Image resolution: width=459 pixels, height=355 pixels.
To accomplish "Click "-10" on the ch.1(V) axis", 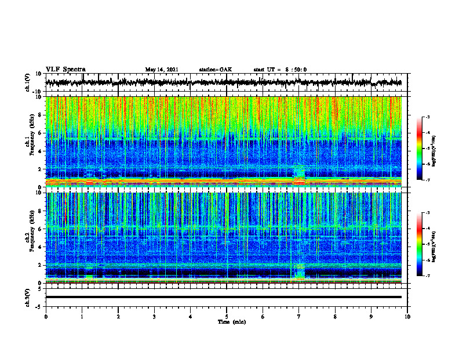I will 38,92.
